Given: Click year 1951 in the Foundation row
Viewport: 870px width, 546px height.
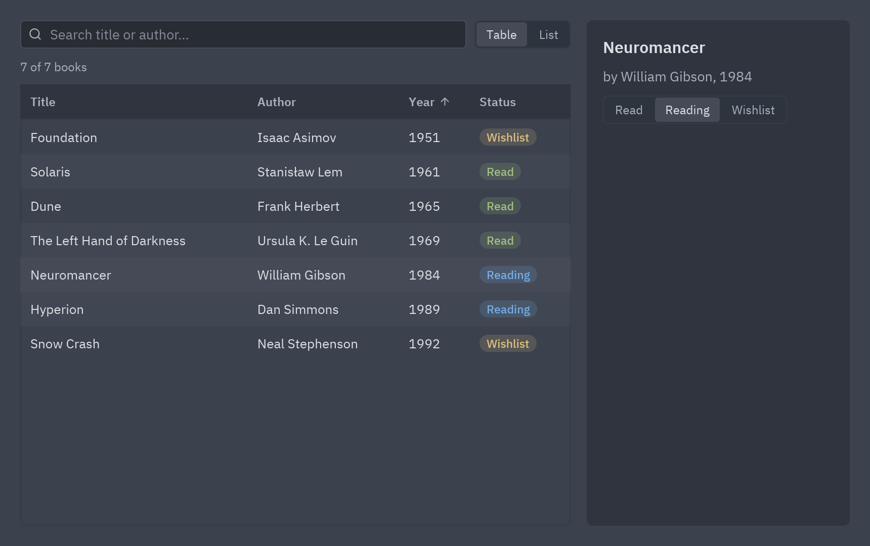Looking at the screenshot, I should (x=424, y=138).
